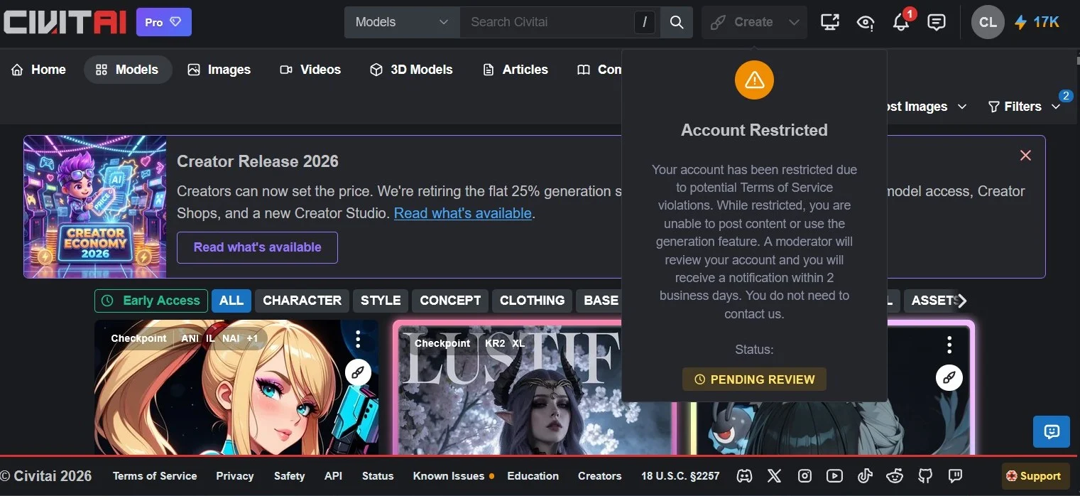Click the outlined Read what's available button

click(x=257, y=247)
